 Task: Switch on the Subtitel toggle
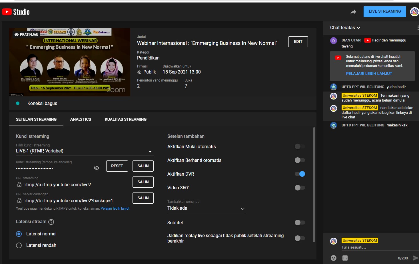pyautogui.click(x=300, y=223)
